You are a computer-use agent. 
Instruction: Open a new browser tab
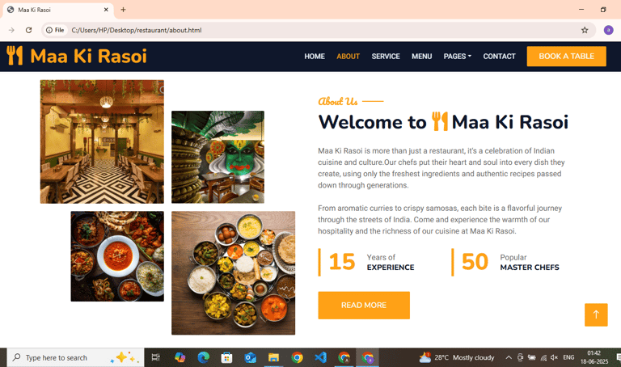[x=123, y=10]
